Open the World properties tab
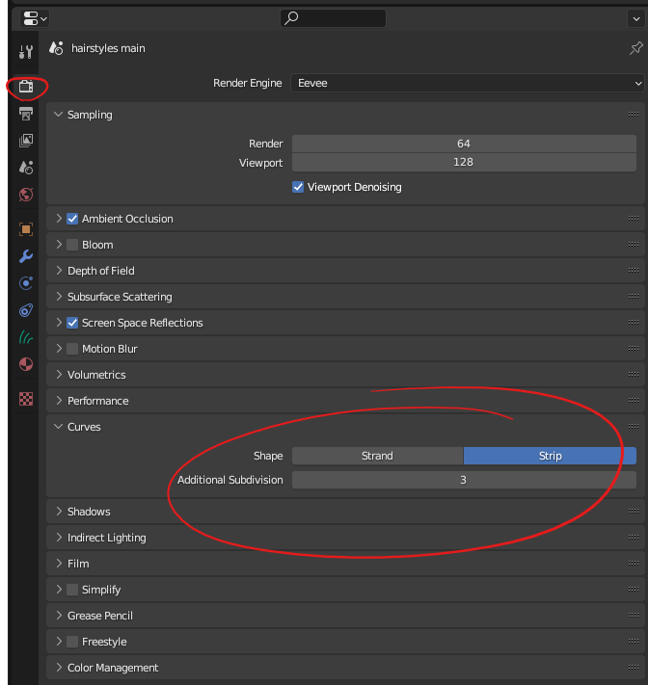 pos(26,195)
